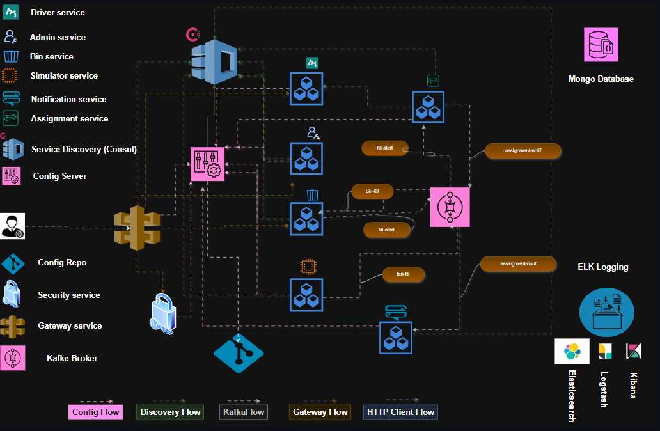660x431 pixels.
Task: Select the Simulator service legend label
Action: (64, 75)
